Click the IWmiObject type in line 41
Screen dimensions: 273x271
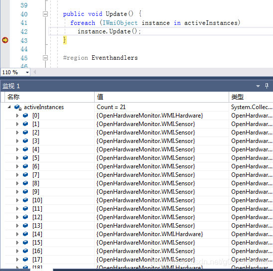click(x=120, y=23)
